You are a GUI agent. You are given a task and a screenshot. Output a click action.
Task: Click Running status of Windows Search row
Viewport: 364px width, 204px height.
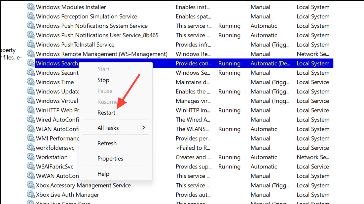point(229,64)
